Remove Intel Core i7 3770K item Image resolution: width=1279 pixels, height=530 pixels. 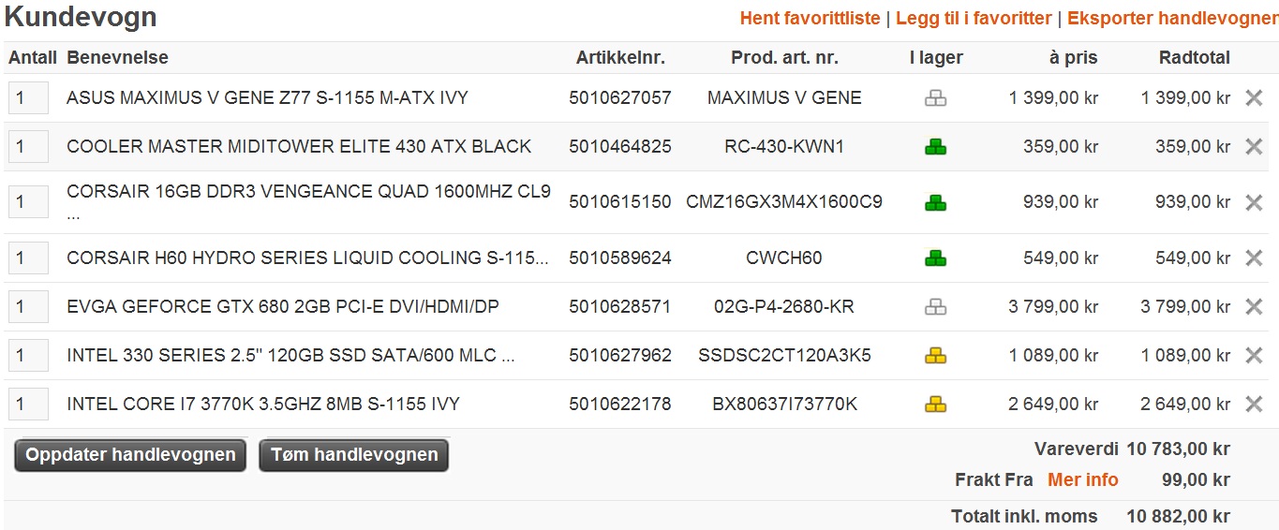click(x=1254, y=404)
